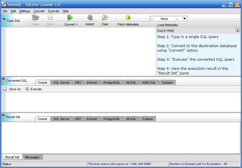The width and height of the screenshot is (242, 168).
Task: Click the Fetch Metadata database icon
Action: [x=128, y=18]
